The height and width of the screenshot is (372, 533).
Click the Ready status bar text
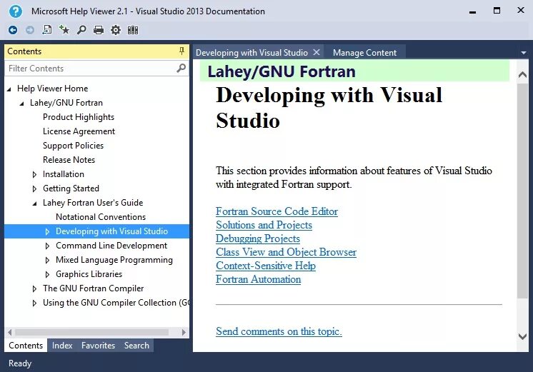pyautogui.click(x=20, y=363)
